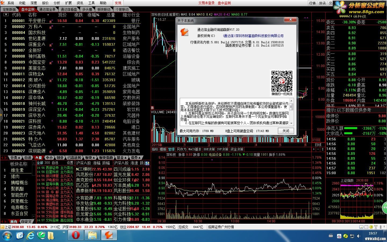Image resolution: width=387 pixels, height=242 pixels.
Task: Click the TDX logo icon in about dialog
Action: coord(184,32)
